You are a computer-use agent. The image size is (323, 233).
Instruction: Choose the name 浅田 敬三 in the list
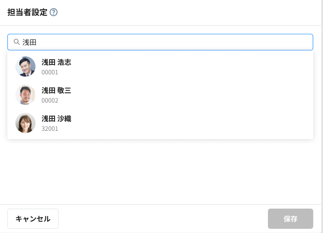[56, 90]
